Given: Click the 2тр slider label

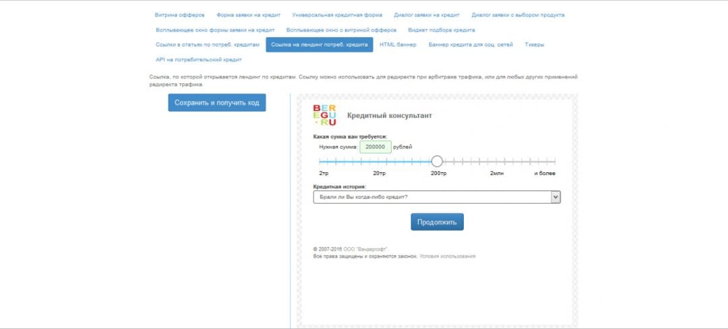Looking at the screenshot, I should [x=324, y=174].
